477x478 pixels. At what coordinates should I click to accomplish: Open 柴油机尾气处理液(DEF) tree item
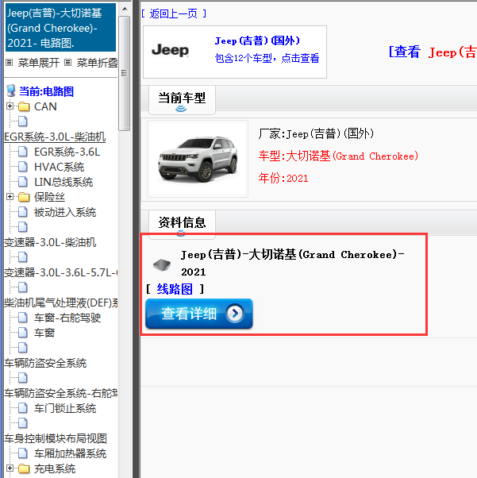pos(61,303)
